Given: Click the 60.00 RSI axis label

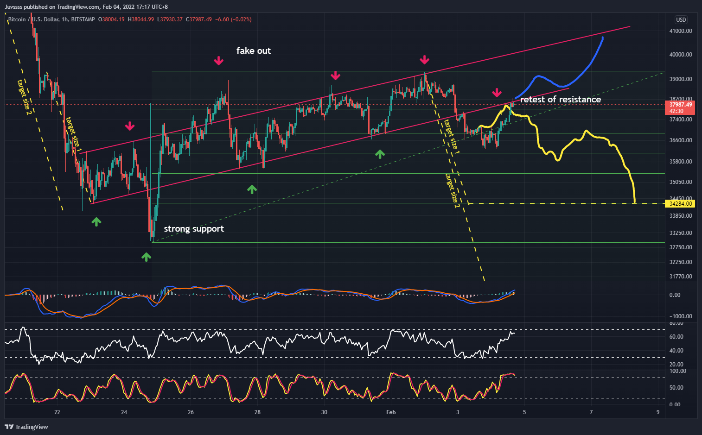Looking at the screenshot, I should [x=676, y=337].
